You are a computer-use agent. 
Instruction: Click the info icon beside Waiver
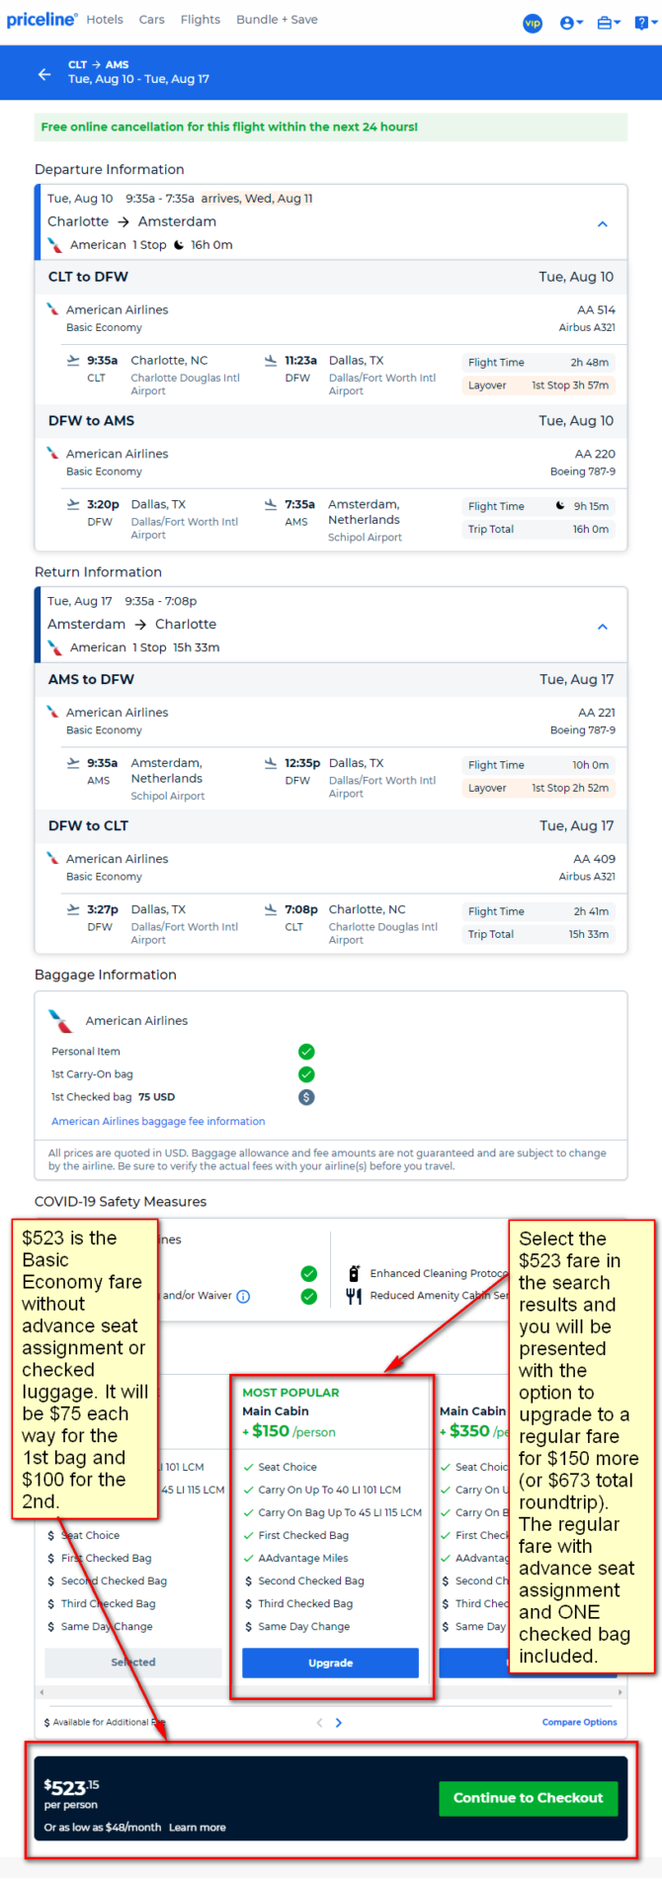(x=243, y=1296)
